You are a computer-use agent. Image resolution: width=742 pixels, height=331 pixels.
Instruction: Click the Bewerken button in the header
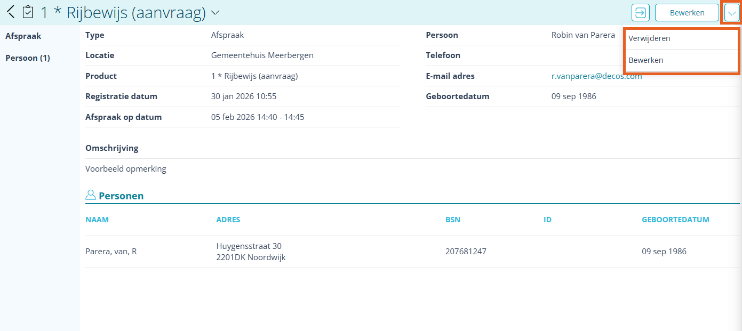point(687,12)
